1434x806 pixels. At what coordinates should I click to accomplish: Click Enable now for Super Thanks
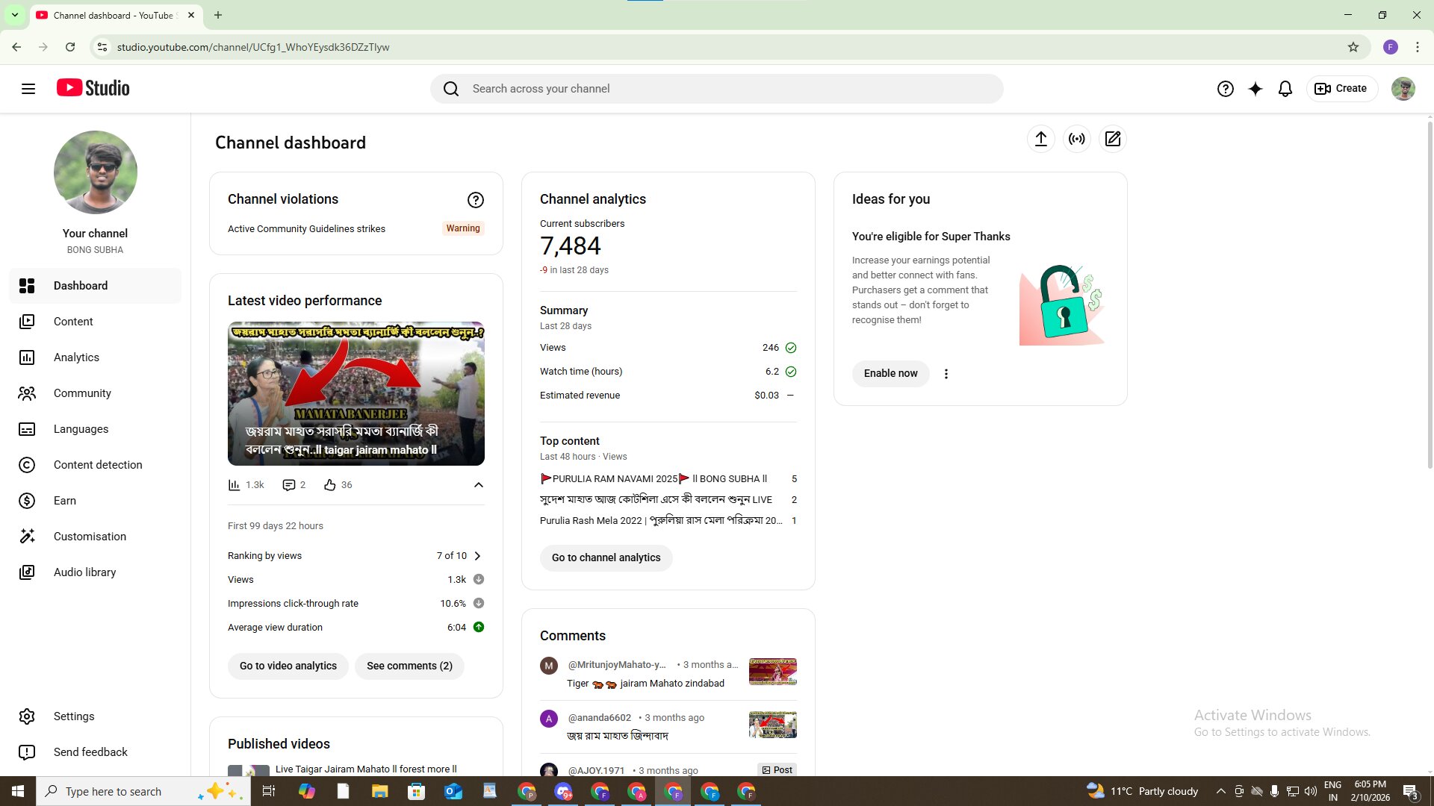(890, 373)
